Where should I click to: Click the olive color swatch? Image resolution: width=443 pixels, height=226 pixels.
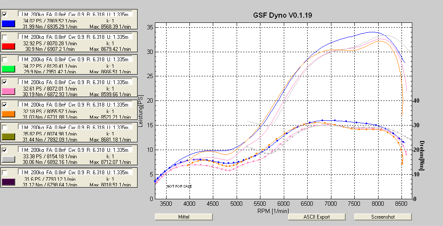click(9, 137)
